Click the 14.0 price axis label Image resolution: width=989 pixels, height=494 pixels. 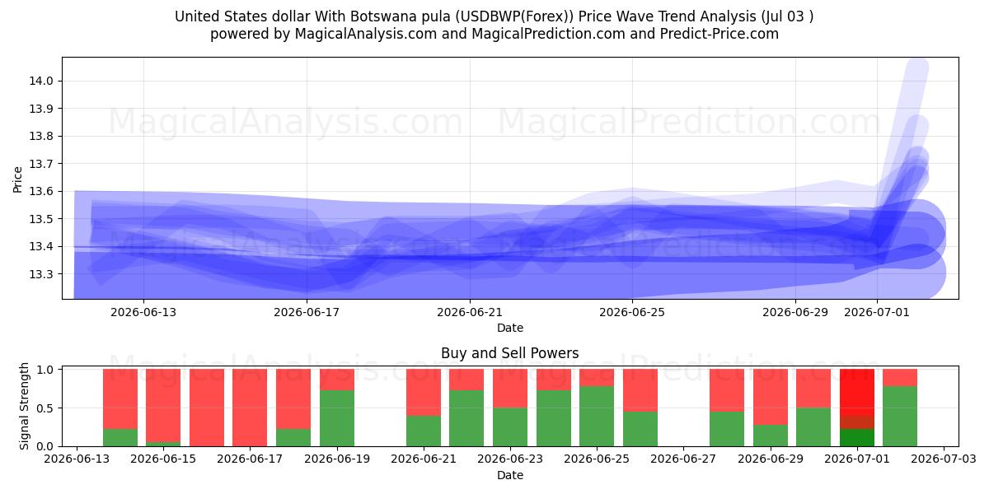tap(41, 81)
